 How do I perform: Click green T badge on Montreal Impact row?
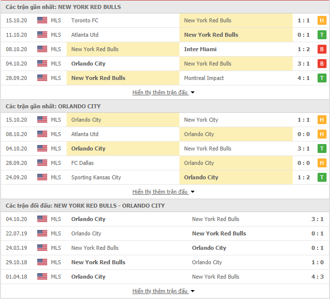(322, 78)
